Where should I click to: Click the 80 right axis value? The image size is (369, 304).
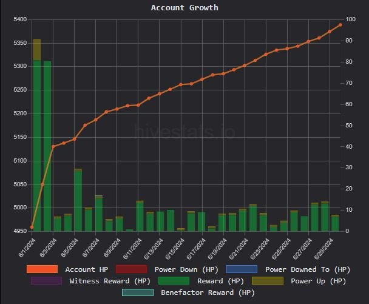click(349, 62)
